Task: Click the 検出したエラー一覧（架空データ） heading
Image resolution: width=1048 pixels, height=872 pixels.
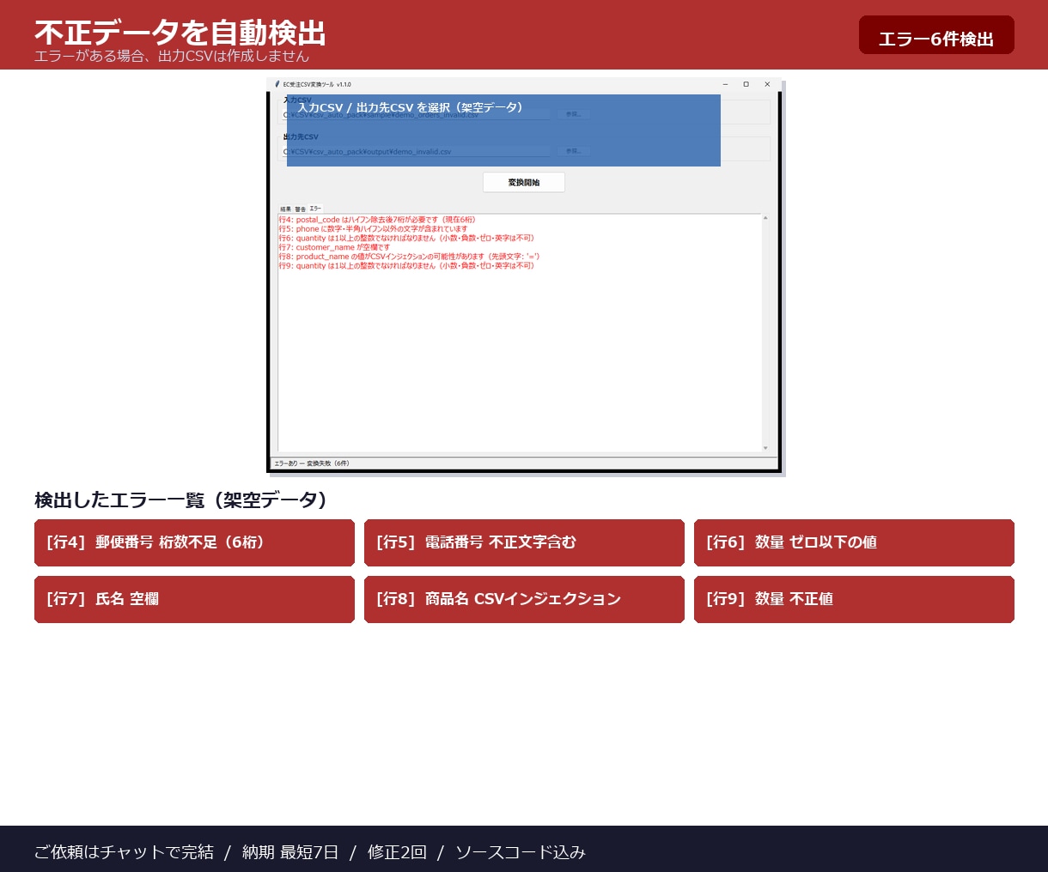Action: [180, 500]
